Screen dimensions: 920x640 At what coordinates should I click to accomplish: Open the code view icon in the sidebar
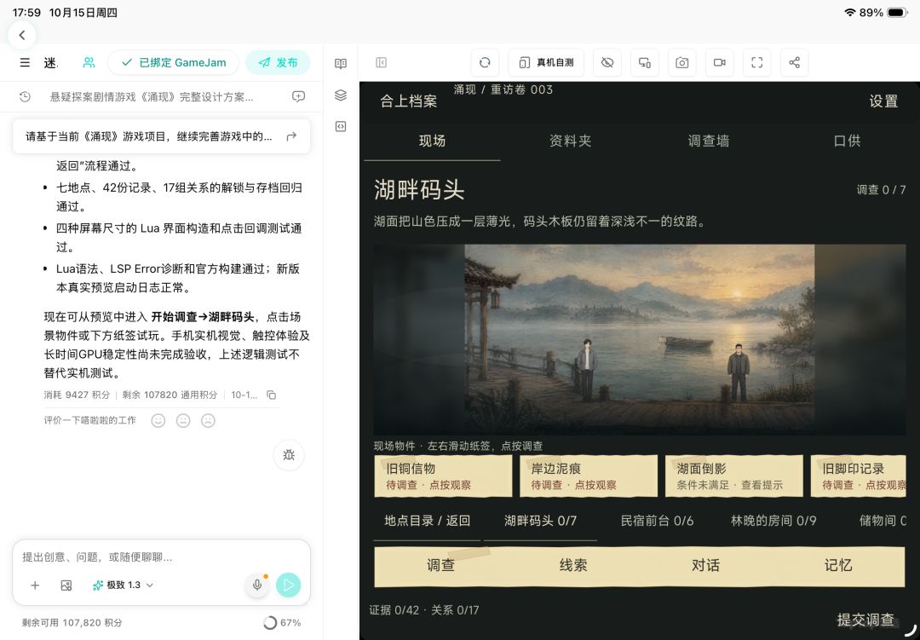341,126
